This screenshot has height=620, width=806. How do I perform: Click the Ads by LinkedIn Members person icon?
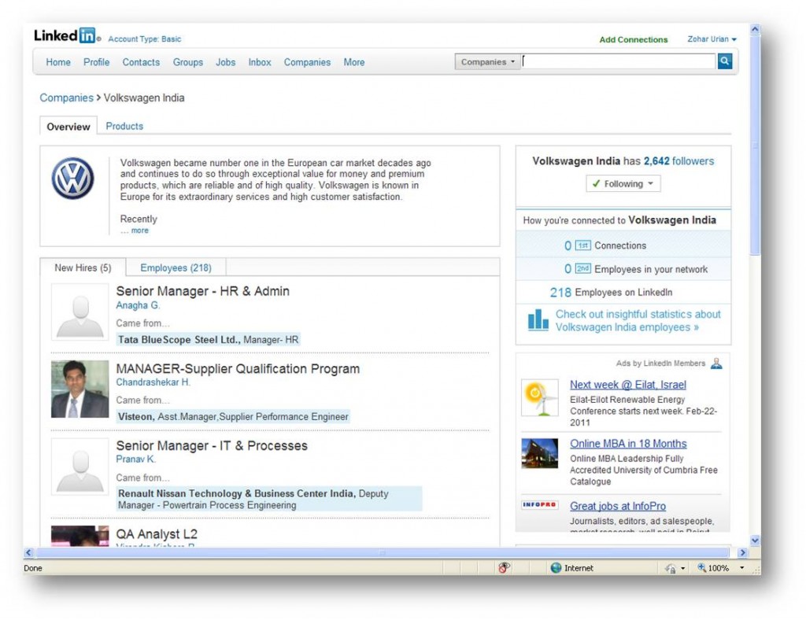point(716,364)
